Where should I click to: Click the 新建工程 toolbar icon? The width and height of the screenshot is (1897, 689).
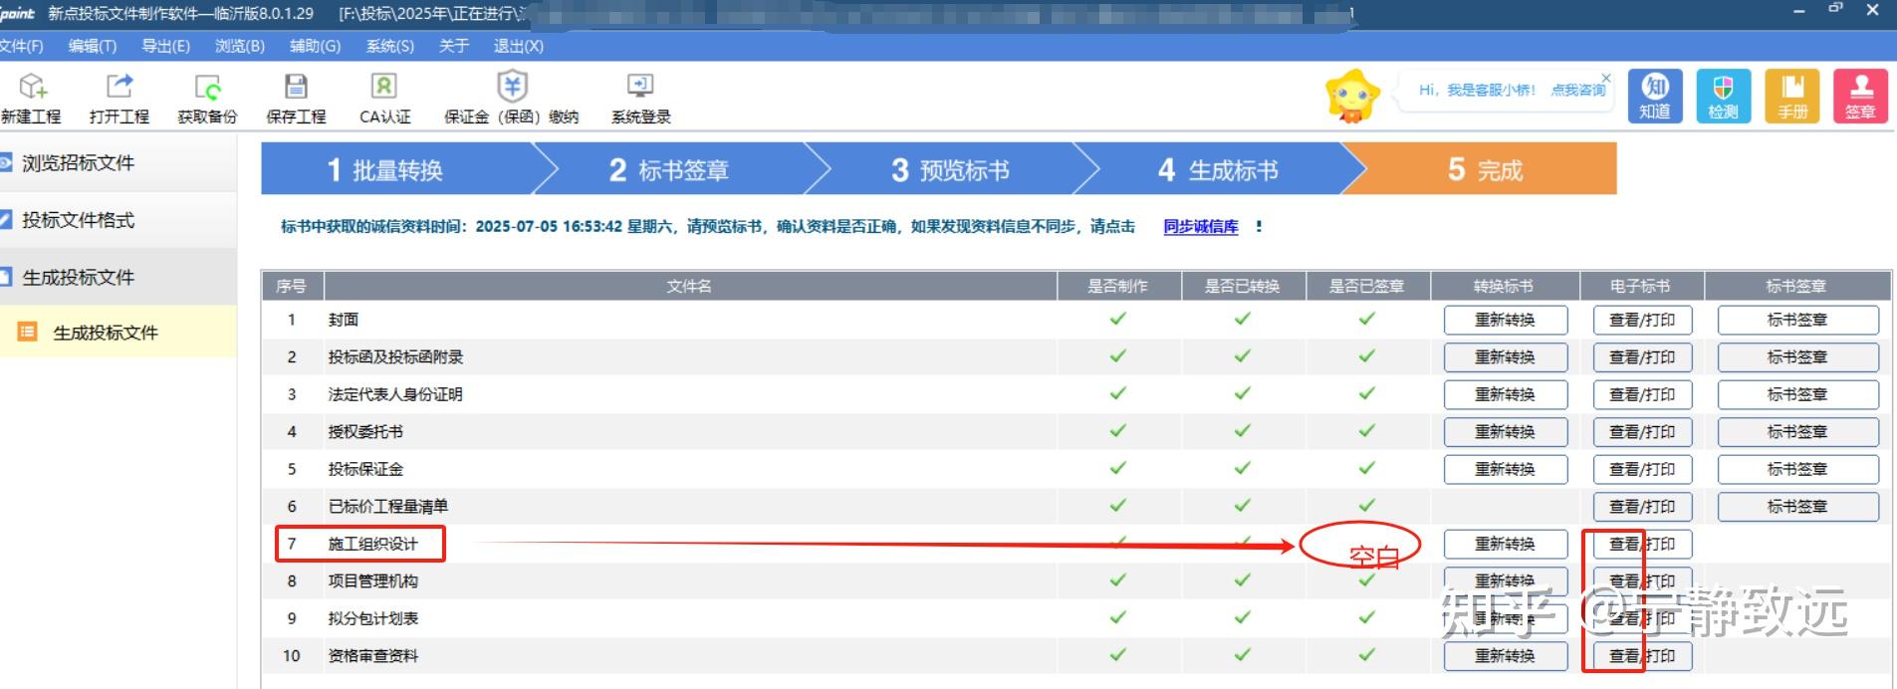tap(32, 98)
